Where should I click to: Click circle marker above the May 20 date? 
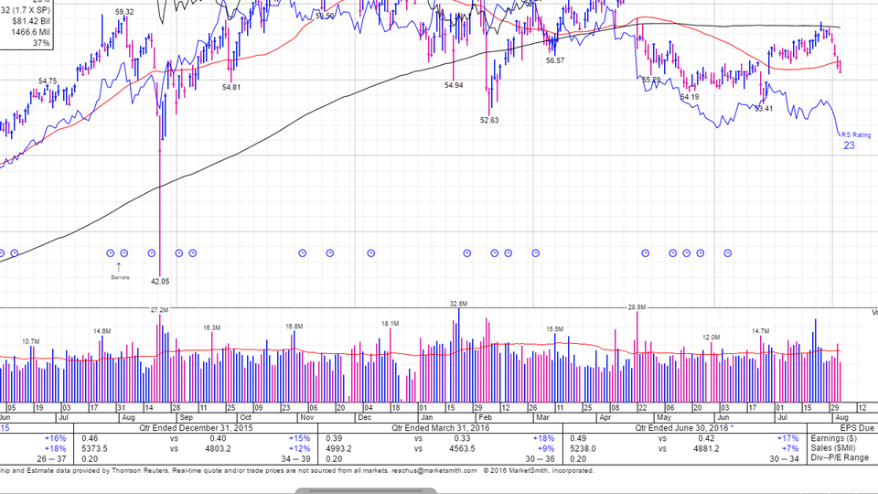pos(700,253)
